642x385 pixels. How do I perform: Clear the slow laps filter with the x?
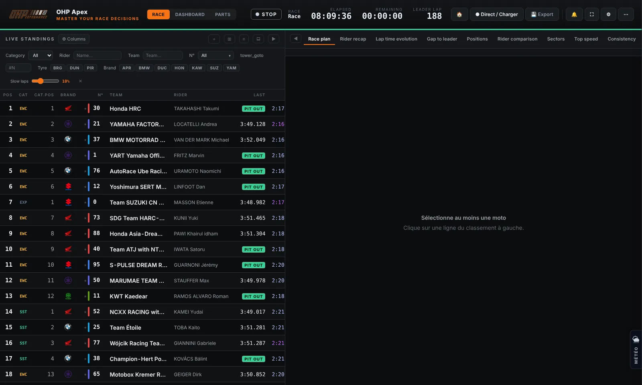point(80,81)
